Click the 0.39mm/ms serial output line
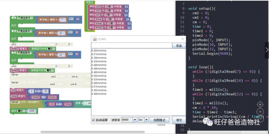Image resolution: width=269 pixels, height=134 pixels. [x=99, y=58]
